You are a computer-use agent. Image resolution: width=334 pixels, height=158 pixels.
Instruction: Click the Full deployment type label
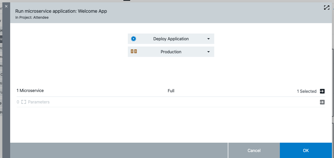pos(171,91)
